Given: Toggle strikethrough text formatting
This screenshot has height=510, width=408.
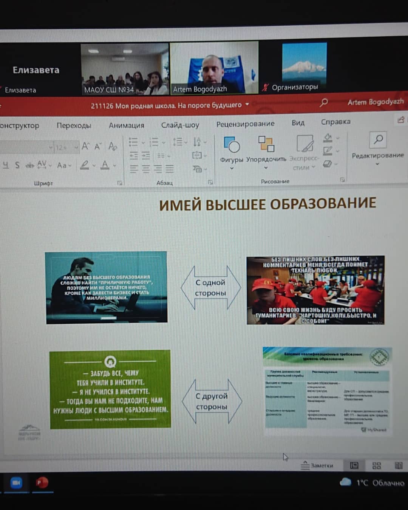Looking at the screenshot, I should point(30,165).
